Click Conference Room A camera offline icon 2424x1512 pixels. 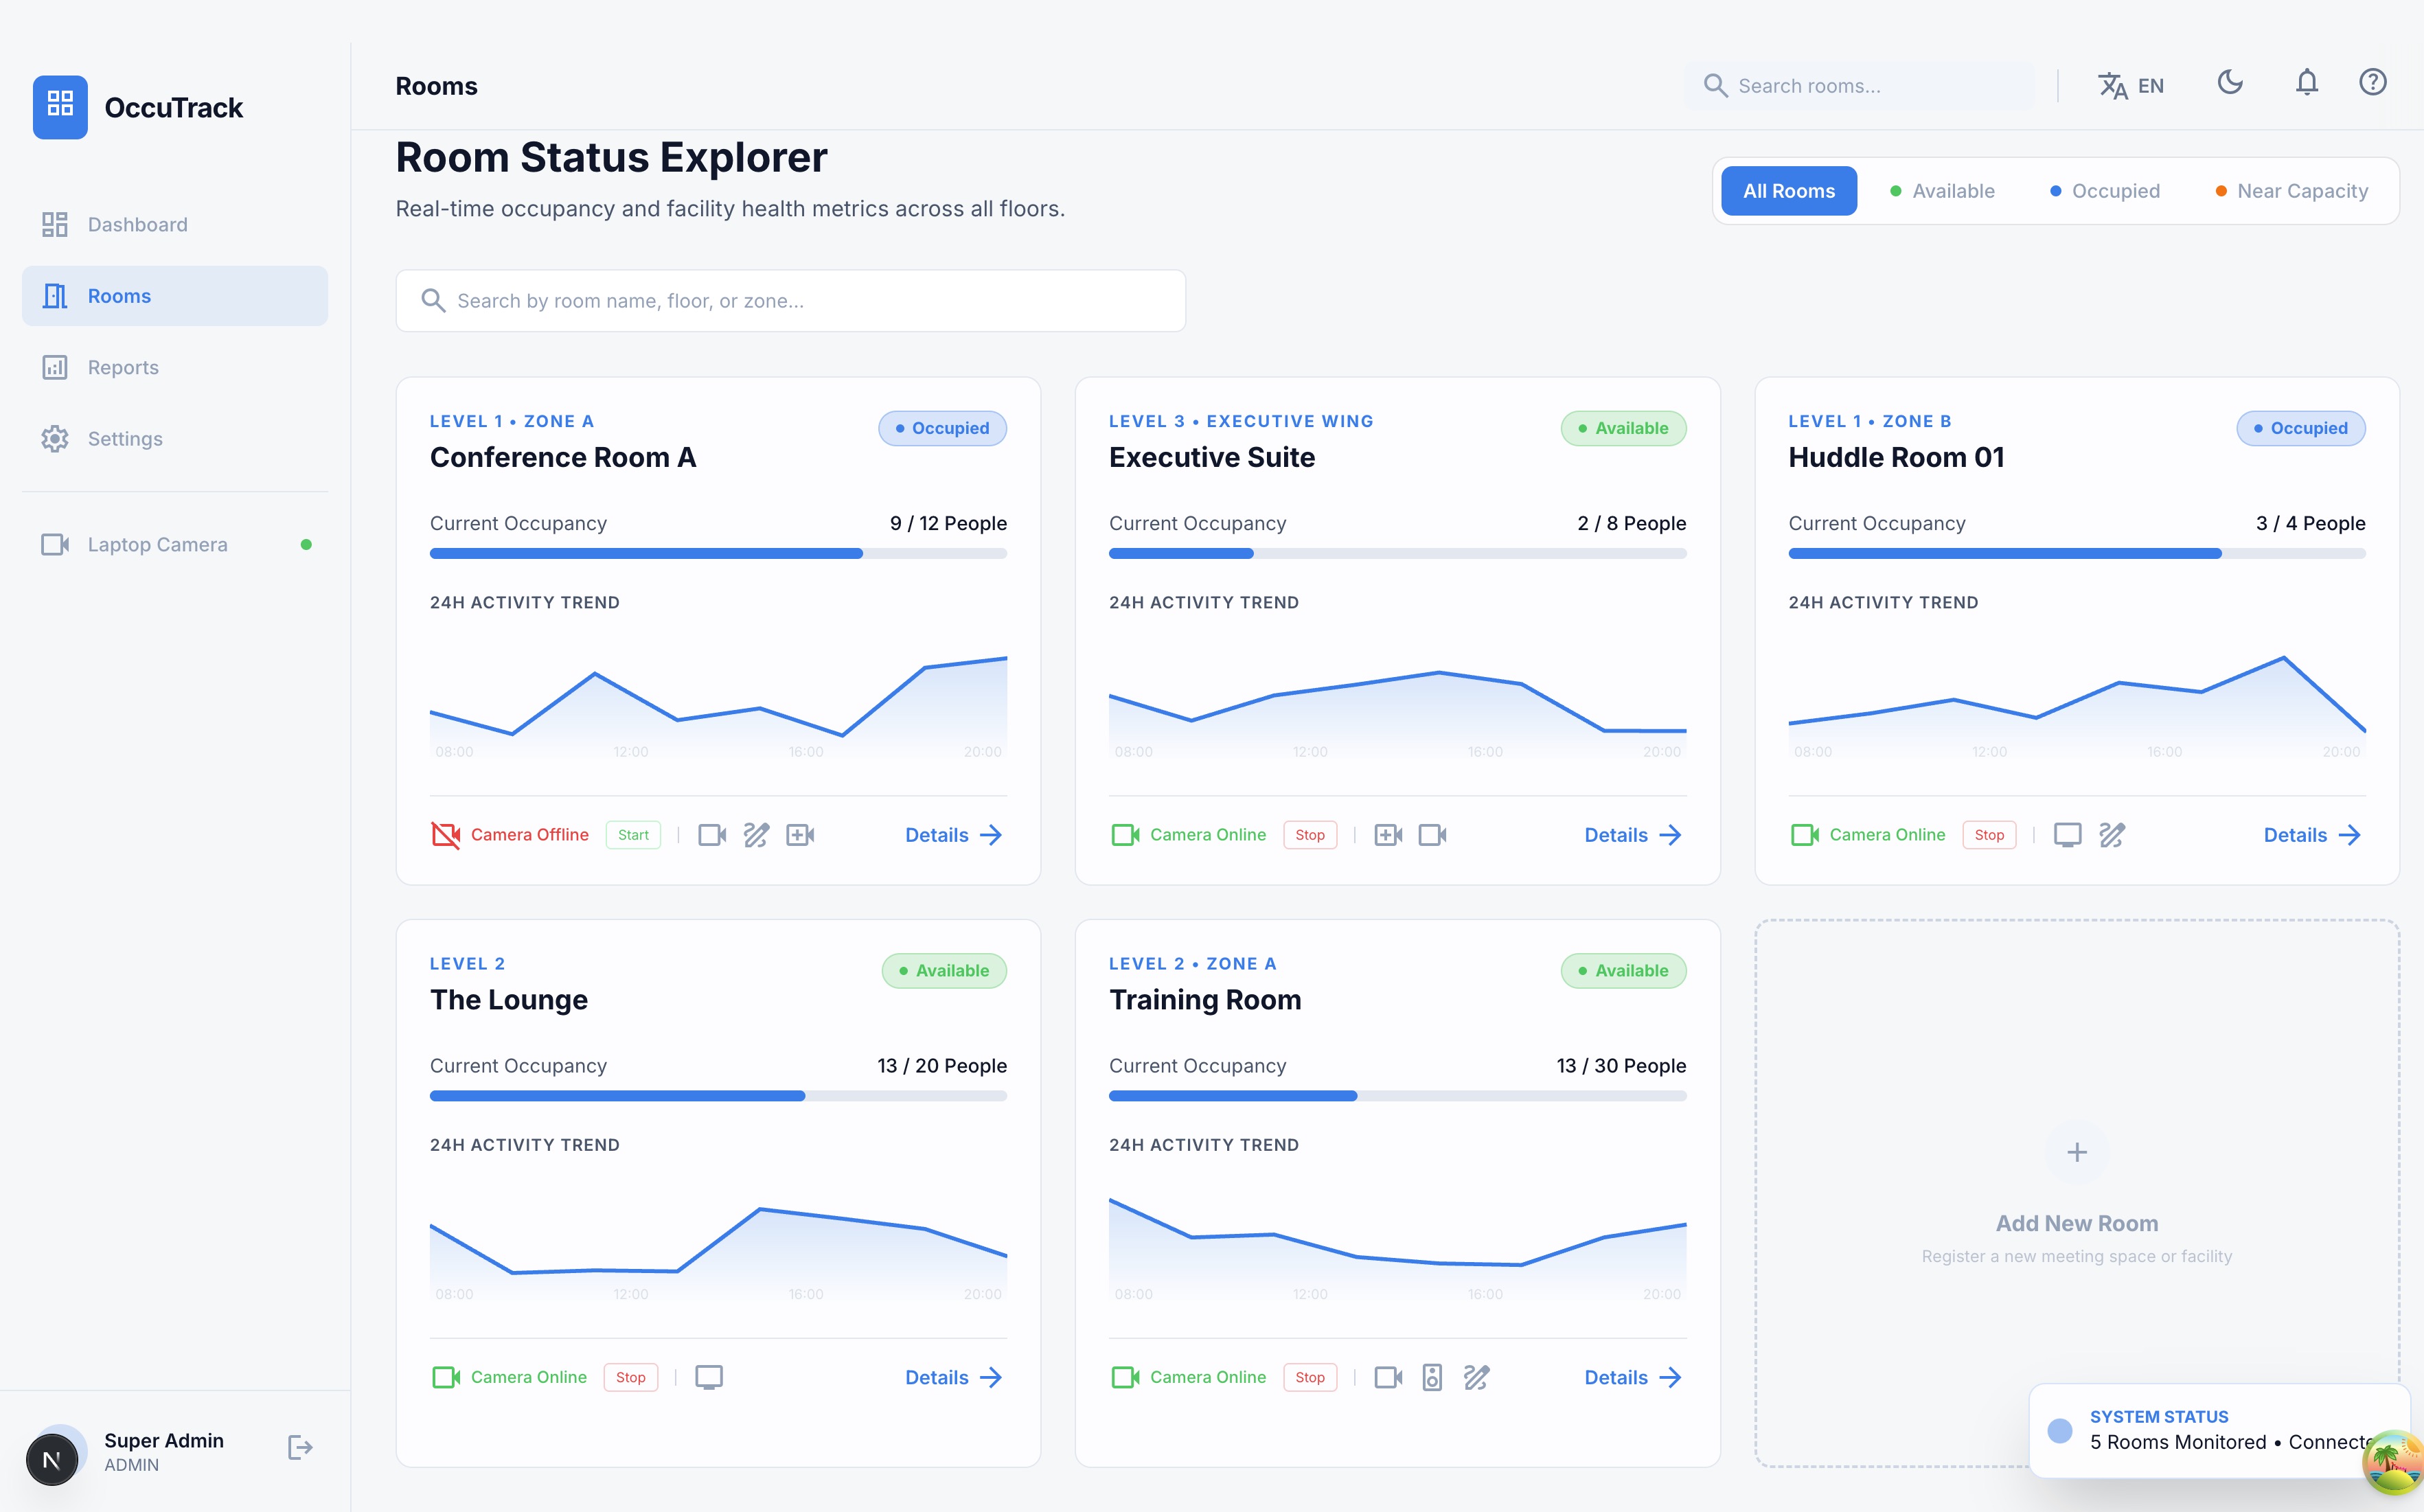445,835
